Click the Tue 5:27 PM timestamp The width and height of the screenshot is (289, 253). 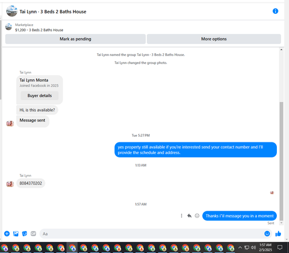pyautogui.click(x=140, y=135)
